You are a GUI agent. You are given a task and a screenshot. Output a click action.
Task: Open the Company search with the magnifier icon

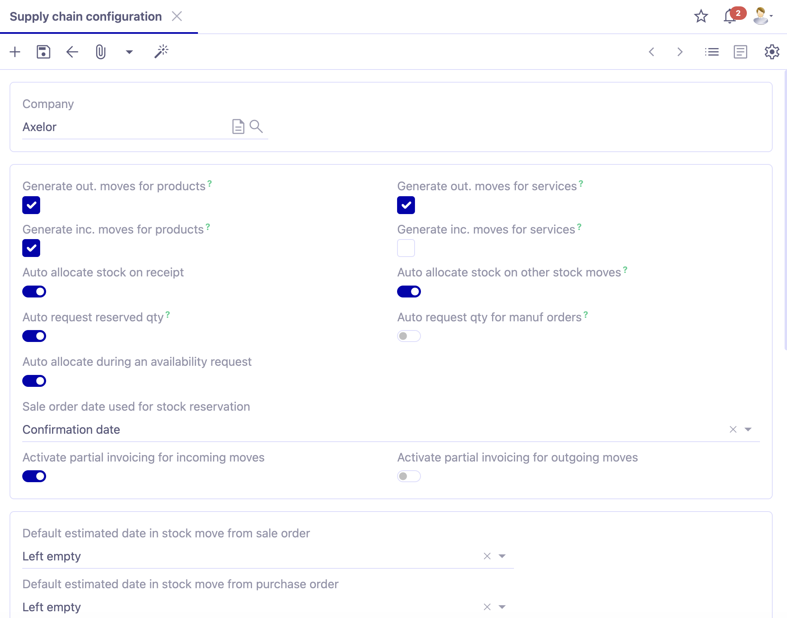(x=256, y=126)
